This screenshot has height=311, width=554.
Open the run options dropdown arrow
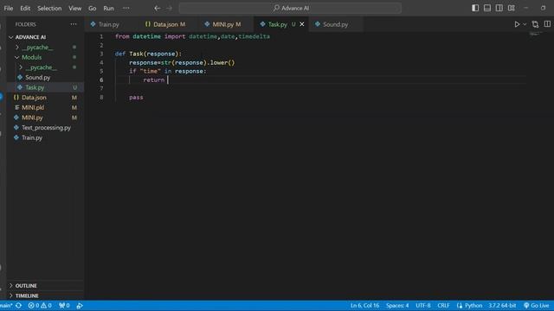coord(525,24)
